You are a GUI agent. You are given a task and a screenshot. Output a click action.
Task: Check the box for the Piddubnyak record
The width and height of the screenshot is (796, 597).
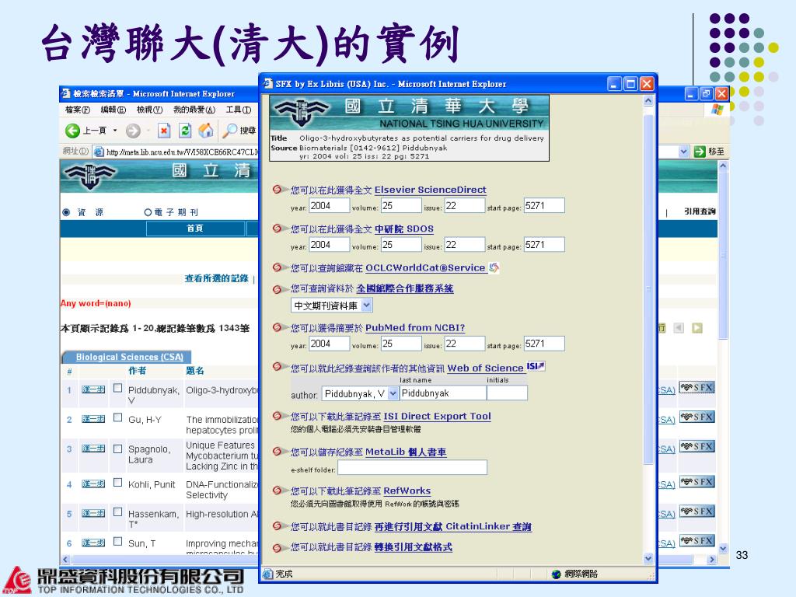click(118, 389)
